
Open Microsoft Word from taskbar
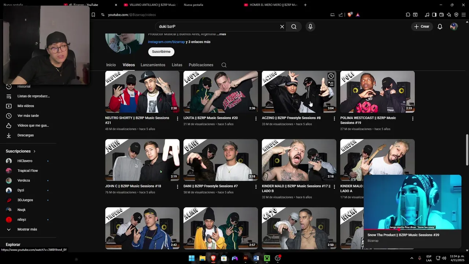point(256,258)
